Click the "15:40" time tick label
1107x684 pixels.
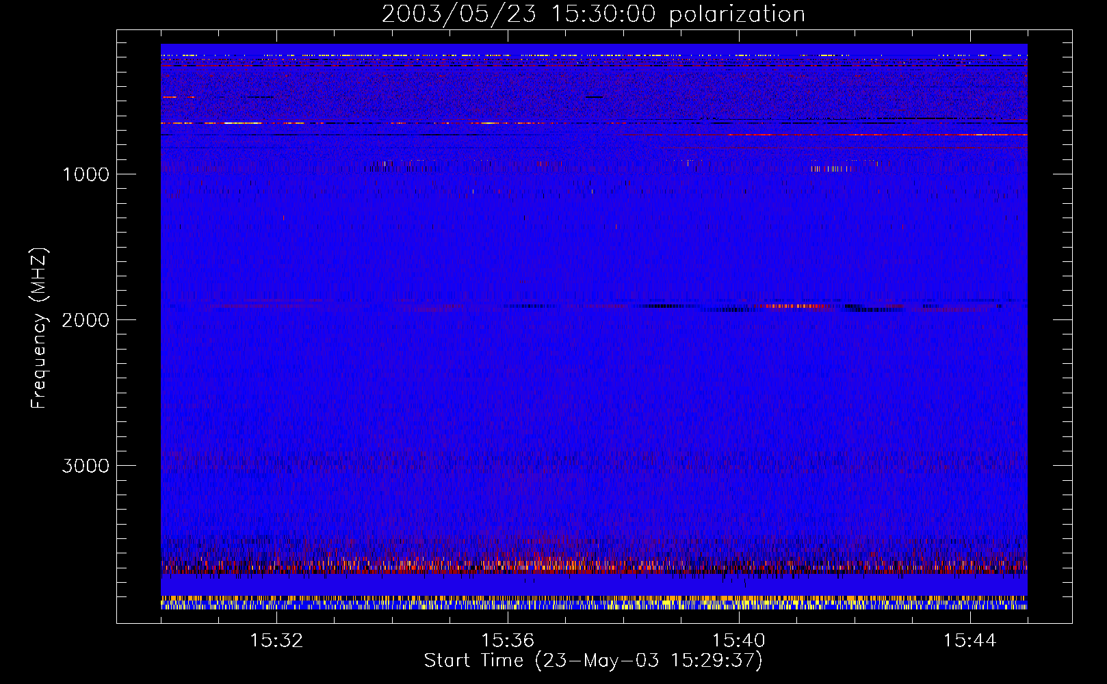pos(739,641)
